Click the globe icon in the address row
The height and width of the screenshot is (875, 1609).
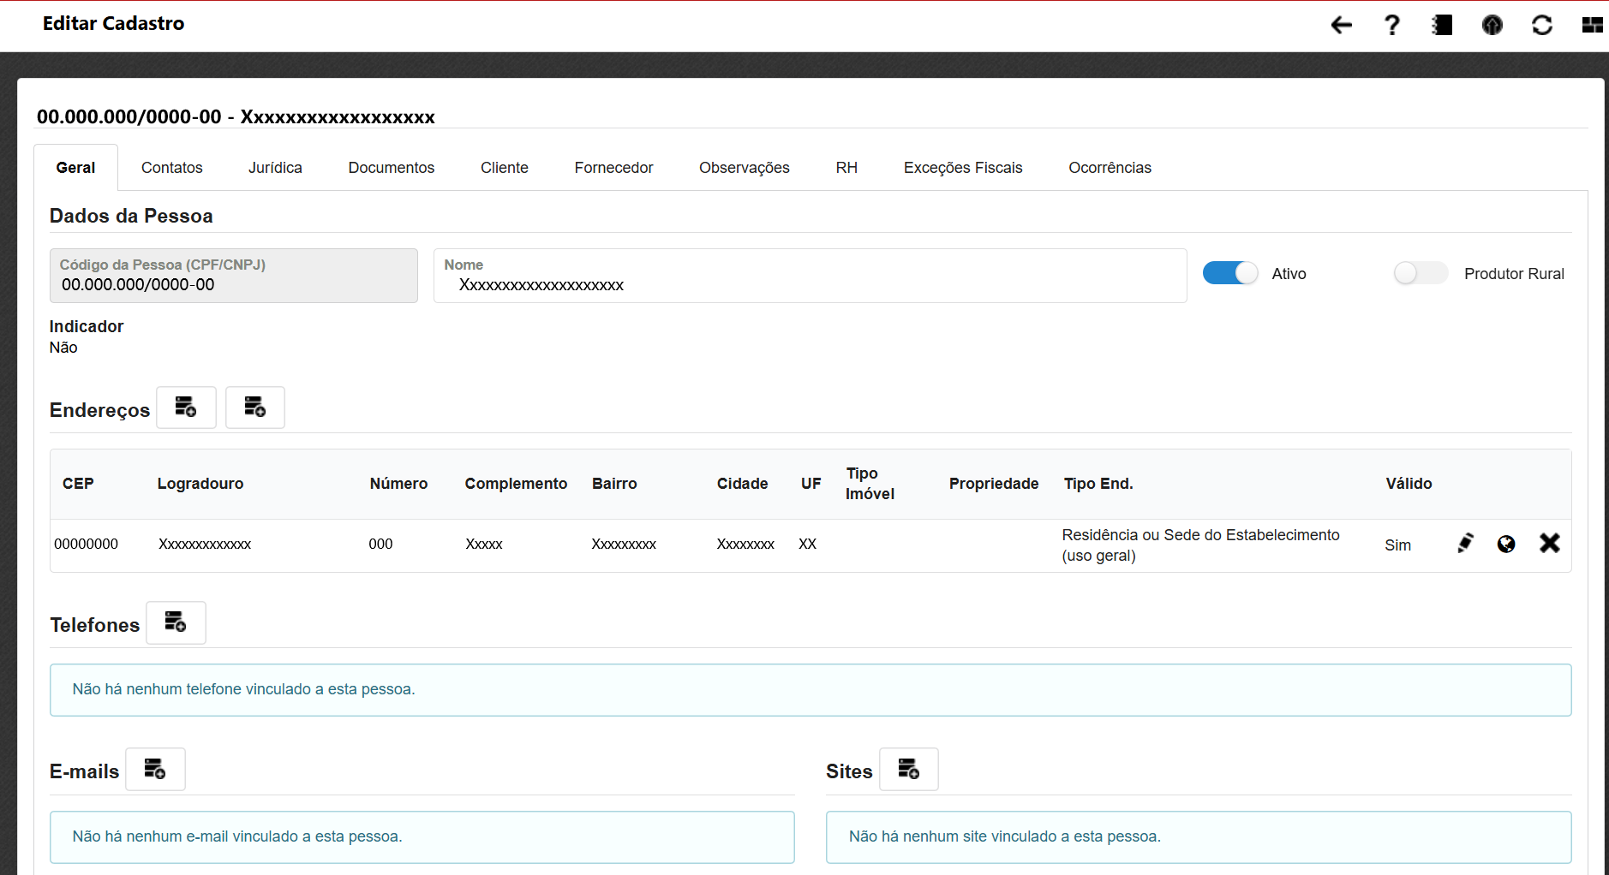(1506, 544)
